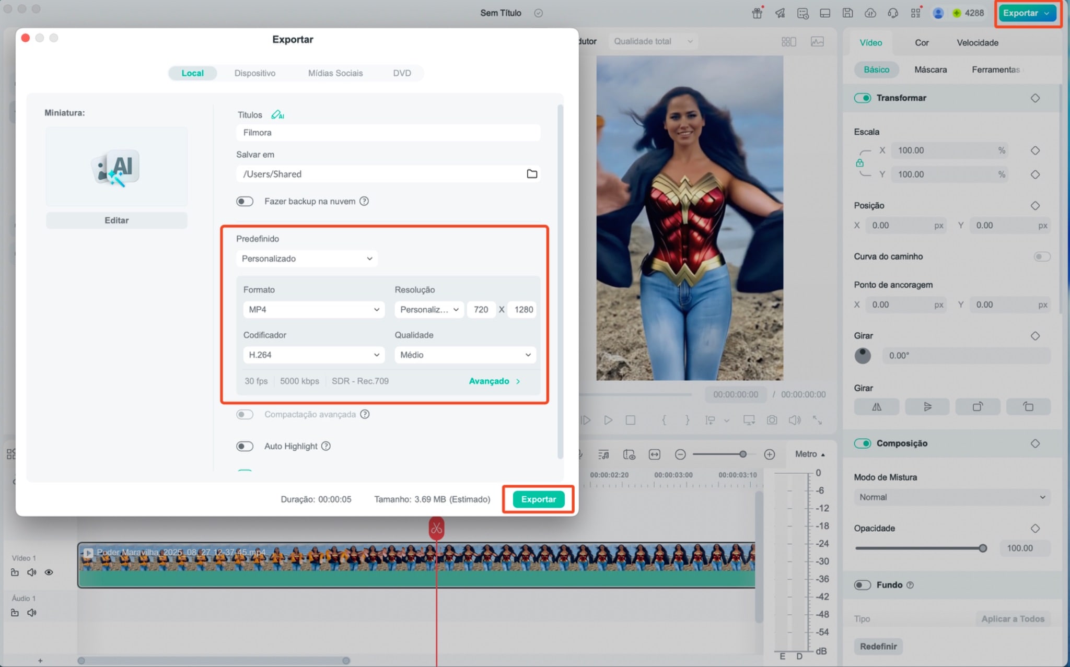Click the cloud upload icon
Screen dimensions: 1070x667
point(870,13)
